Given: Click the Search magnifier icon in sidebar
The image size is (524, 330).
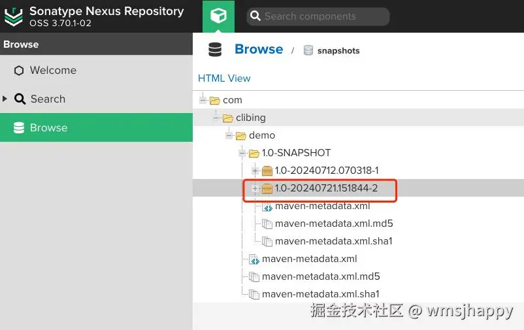Looking at the screenshot, I should tap(20, 99).
